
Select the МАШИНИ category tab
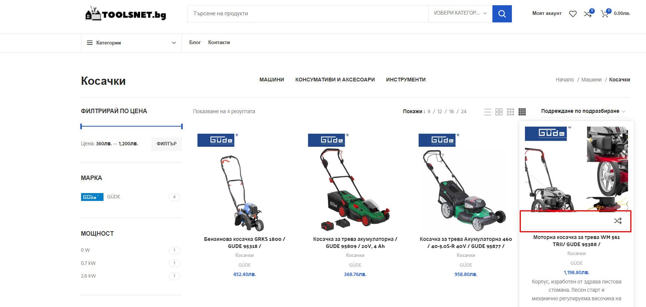[x=272, y=80]
